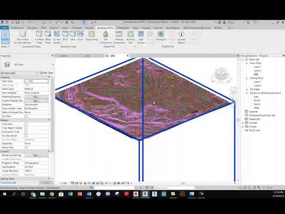Expand the Groups tree node
This screenshot has width=285, height=214.
243,127
